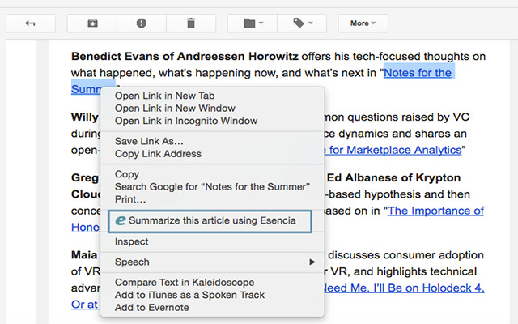The width and height of the screenshot is (518, 324).
Task: Choose Add to Evernote
Action: pos(151,307)
